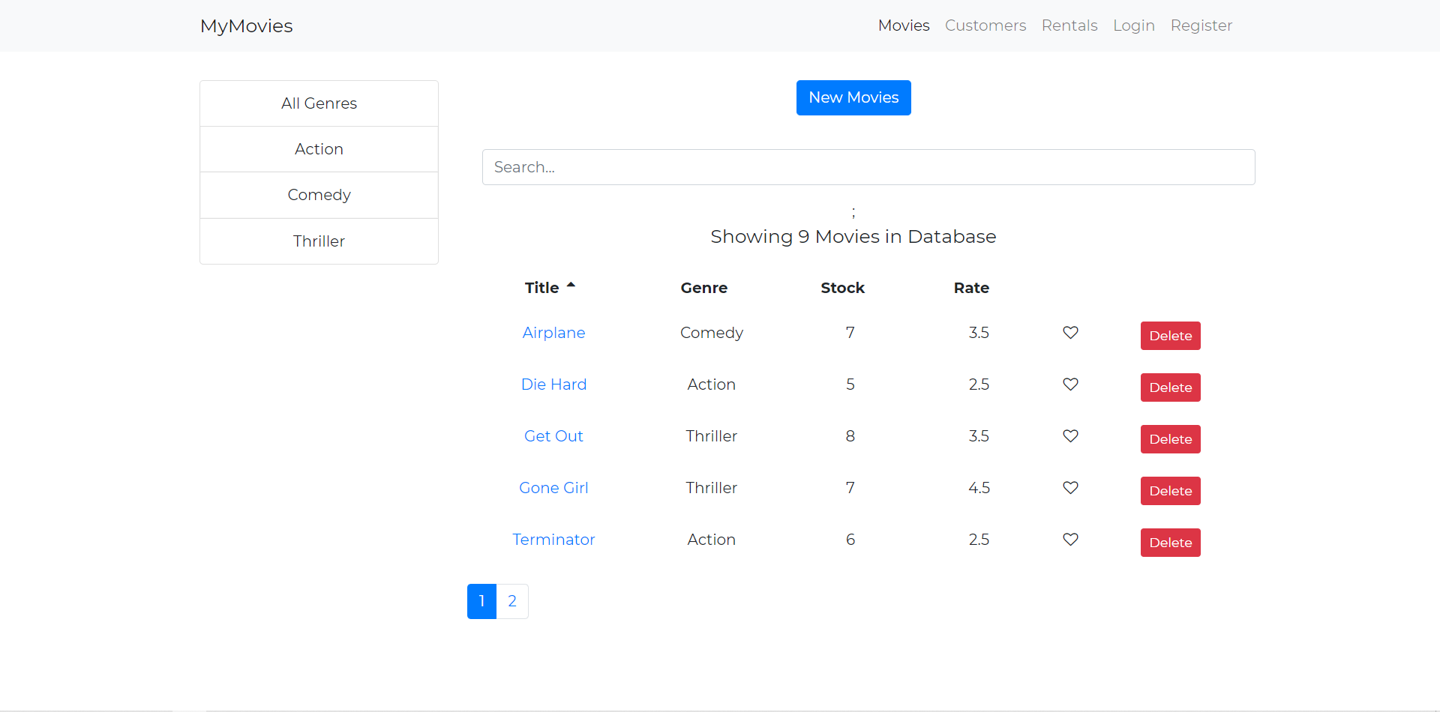Toggle the heart icon for Die Hard
The image size is (1440, 712).
[1070, 384]
